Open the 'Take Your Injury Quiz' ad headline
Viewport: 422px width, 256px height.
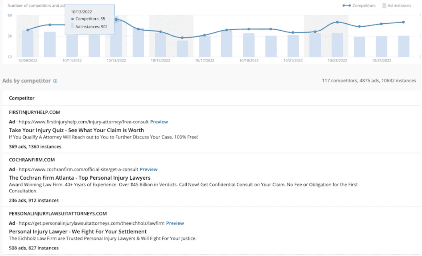coord(76,130)
